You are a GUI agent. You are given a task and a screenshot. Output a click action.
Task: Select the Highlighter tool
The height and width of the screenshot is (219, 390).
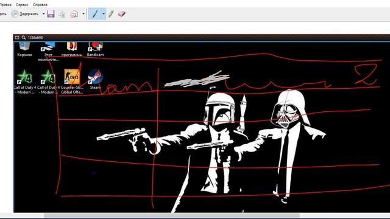click(111, 14)
